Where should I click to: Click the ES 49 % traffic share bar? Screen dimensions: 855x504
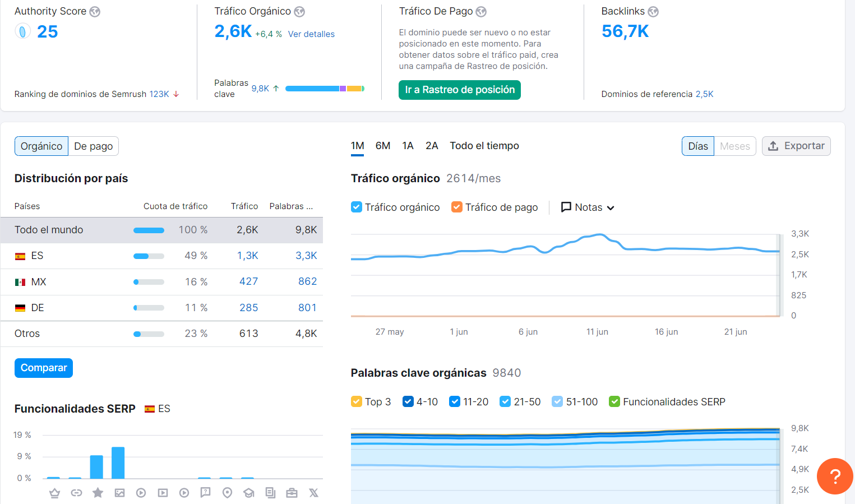149,256
